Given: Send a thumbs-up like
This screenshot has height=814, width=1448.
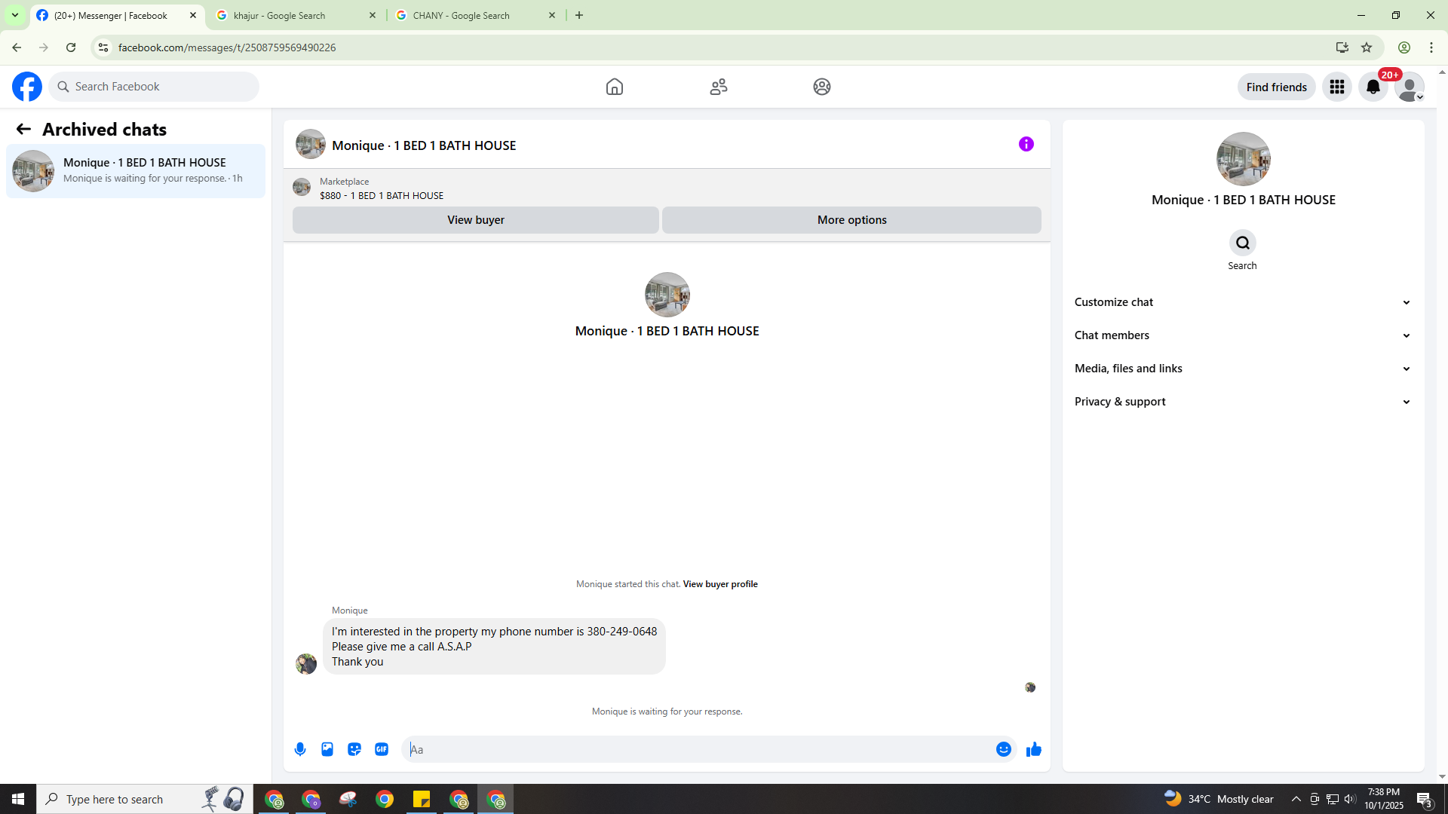Looking at the screenshot, I should tap(1034, 749).
